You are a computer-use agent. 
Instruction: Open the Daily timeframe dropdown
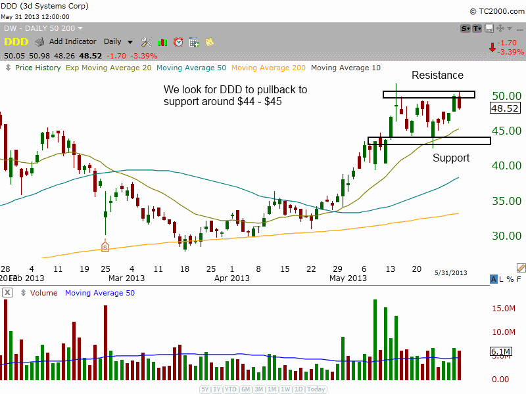(118, 41)
